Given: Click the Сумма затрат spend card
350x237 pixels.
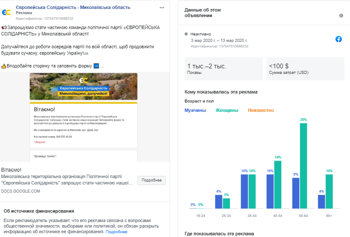Looking at the screenshot, I should click(305, 69).
